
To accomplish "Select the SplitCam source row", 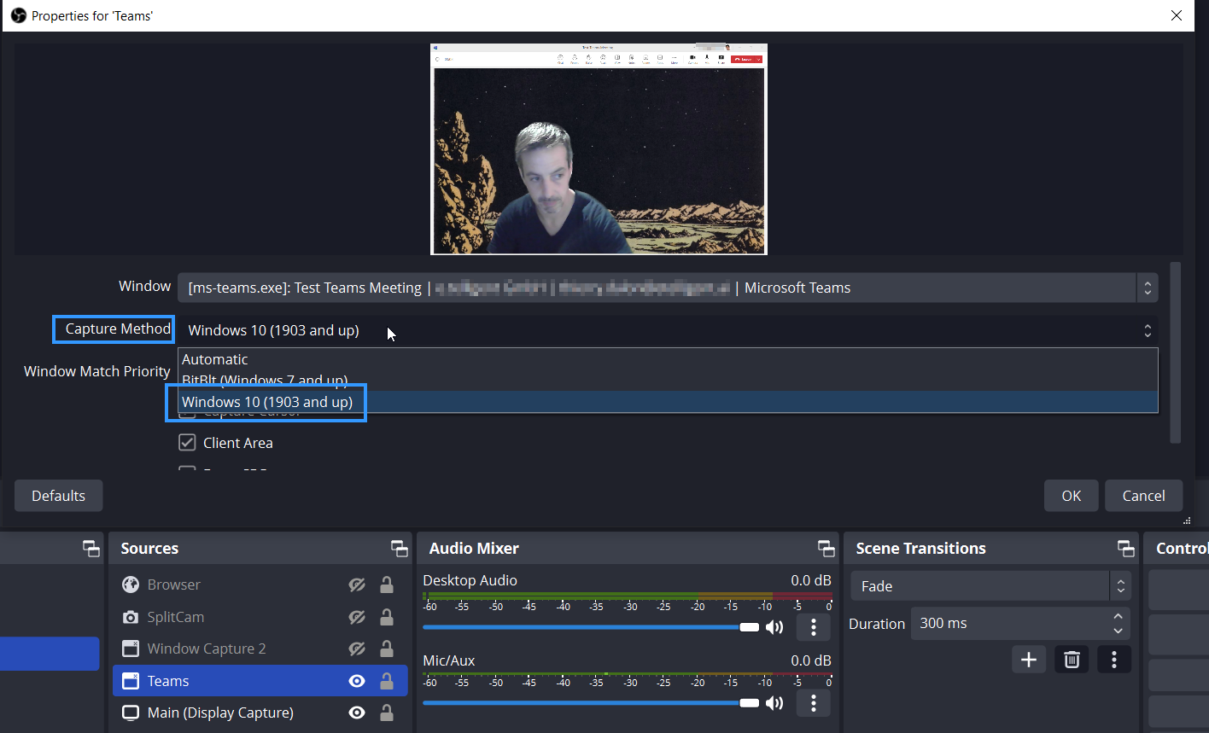I will pos(260,617).
